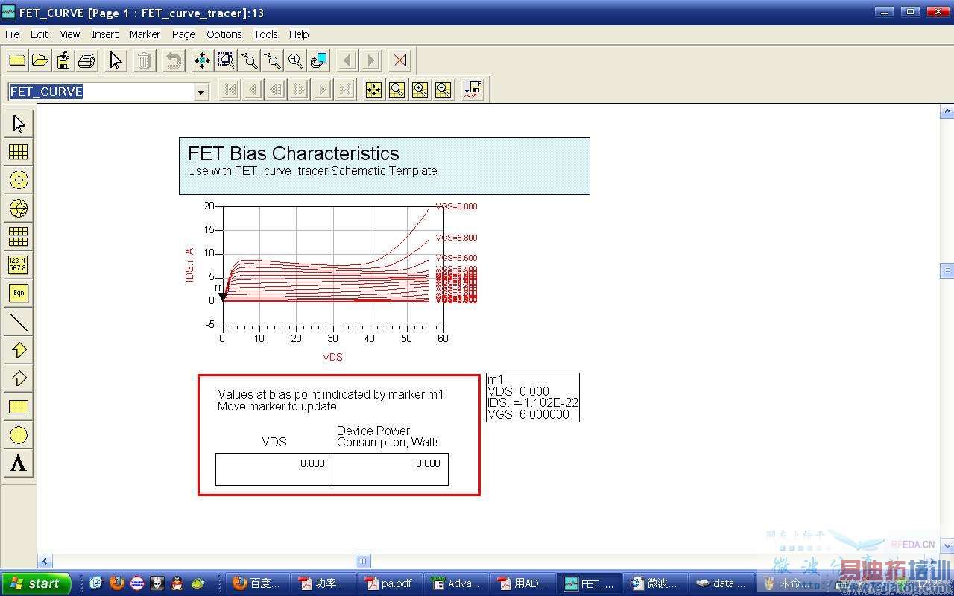The image size is (954, 596).
Task: Launch Firefox from the quick launch bar
Action: (117, 583)
